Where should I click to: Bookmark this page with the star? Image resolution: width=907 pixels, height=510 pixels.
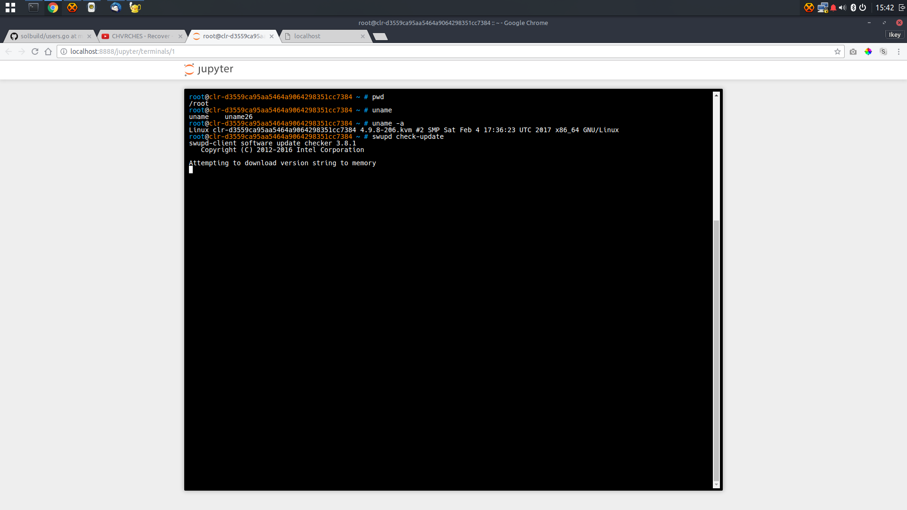[x=838, y=51]
